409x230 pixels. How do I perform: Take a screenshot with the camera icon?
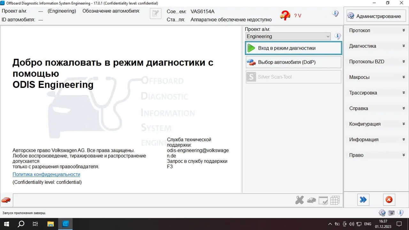coord(391,213)
